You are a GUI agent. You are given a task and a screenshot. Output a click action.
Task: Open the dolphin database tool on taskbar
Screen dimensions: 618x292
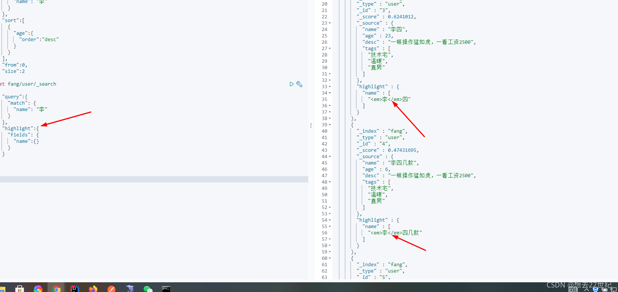tap(130, 289)
